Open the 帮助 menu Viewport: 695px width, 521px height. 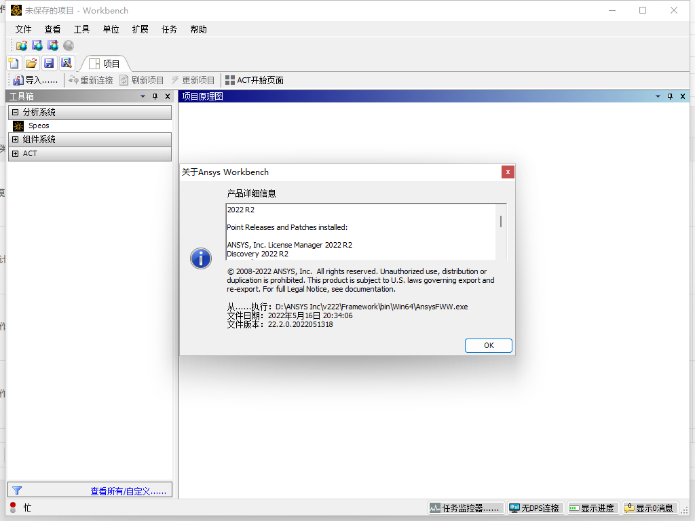click(198, 29)
